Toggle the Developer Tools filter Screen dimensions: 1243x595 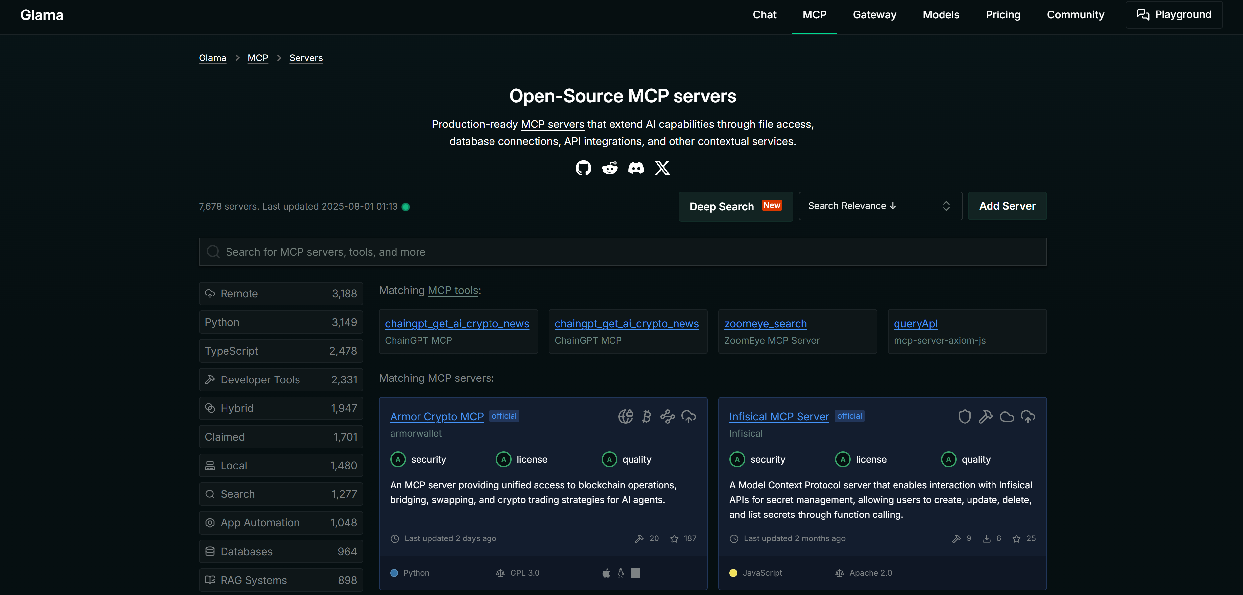click(x=280, y=379)
